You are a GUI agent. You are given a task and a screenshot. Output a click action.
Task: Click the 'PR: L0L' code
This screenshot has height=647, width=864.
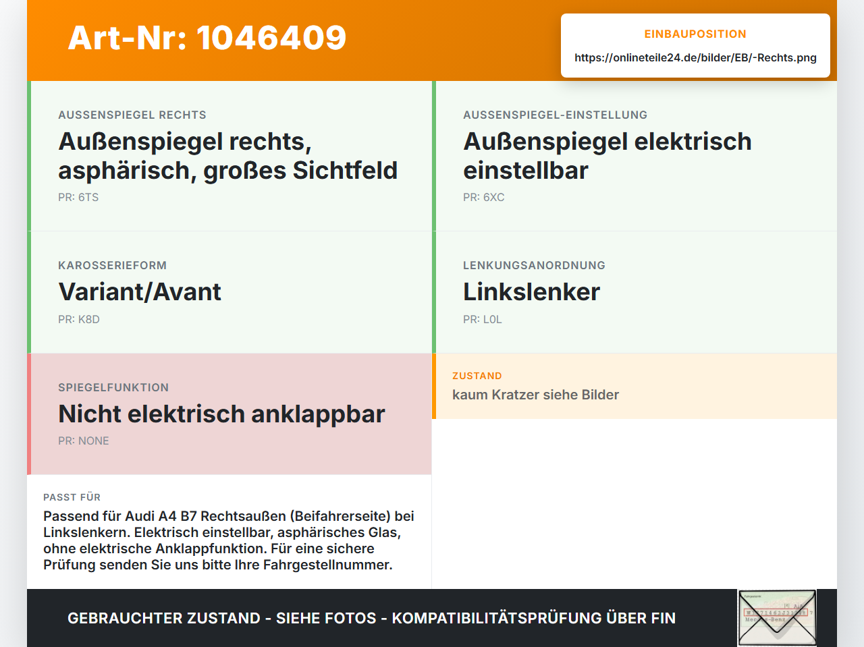click(483, 319)
